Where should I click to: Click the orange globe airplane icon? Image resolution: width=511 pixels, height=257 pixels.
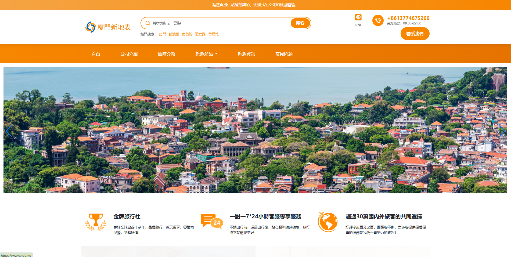coord(328,222)
